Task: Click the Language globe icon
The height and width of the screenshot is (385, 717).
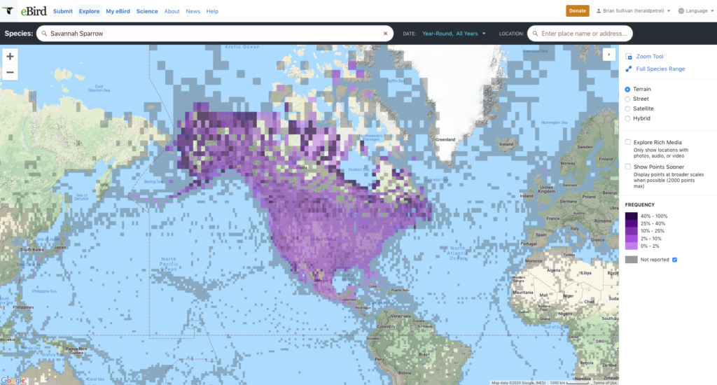Action: tap(681, 11)
